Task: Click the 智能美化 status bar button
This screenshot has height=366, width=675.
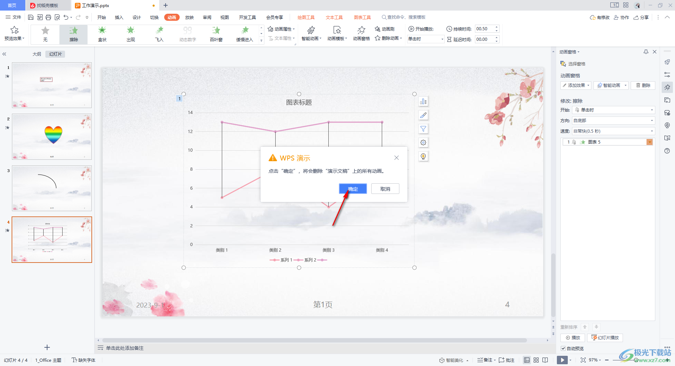Action: (x=454, y=360)
